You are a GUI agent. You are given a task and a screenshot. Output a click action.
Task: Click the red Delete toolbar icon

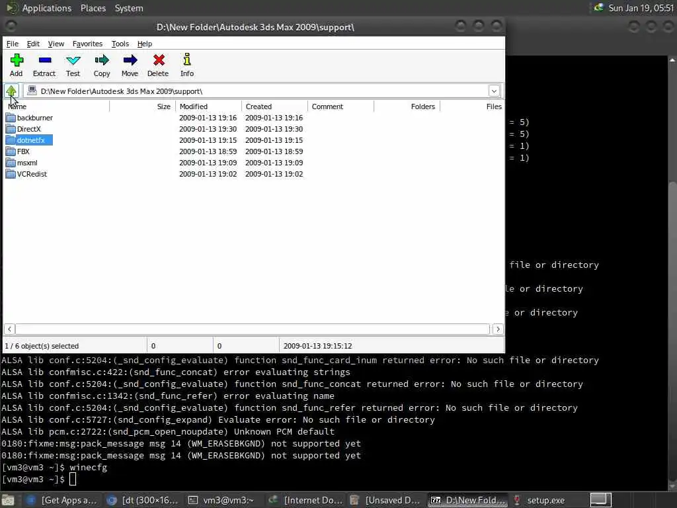[159, 60]
